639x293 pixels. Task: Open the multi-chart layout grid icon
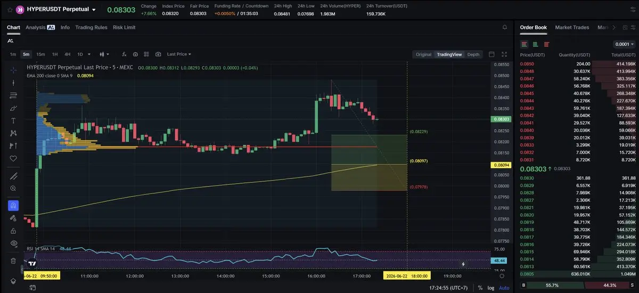[147, 54]
